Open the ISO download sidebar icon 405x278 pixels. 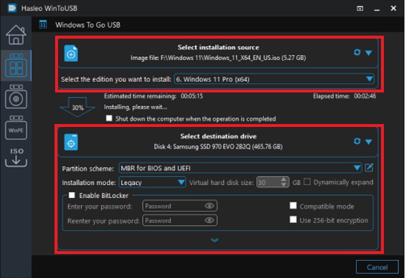click(16, 157)
